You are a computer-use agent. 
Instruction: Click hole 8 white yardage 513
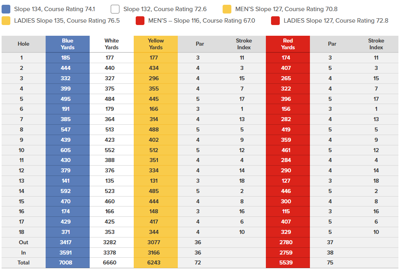[110, 129]
